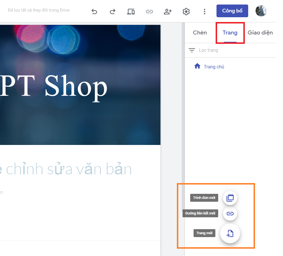Open the three-dot more options menu
283x256 pixels.
click(x=204, y=11)
